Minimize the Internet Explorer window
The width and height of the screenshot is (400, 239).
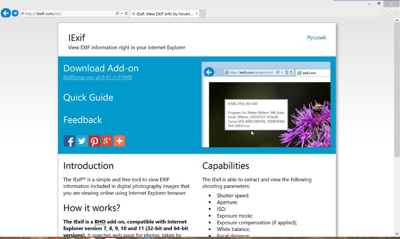tap(370, 4)
